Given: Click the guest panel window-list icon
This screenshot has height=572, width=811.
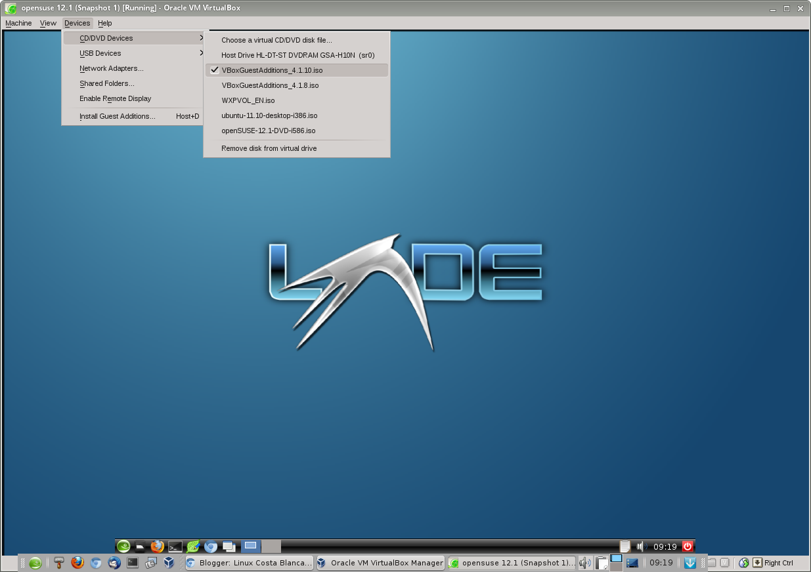Looking at the screenshot, I should (x=229, y=546).
